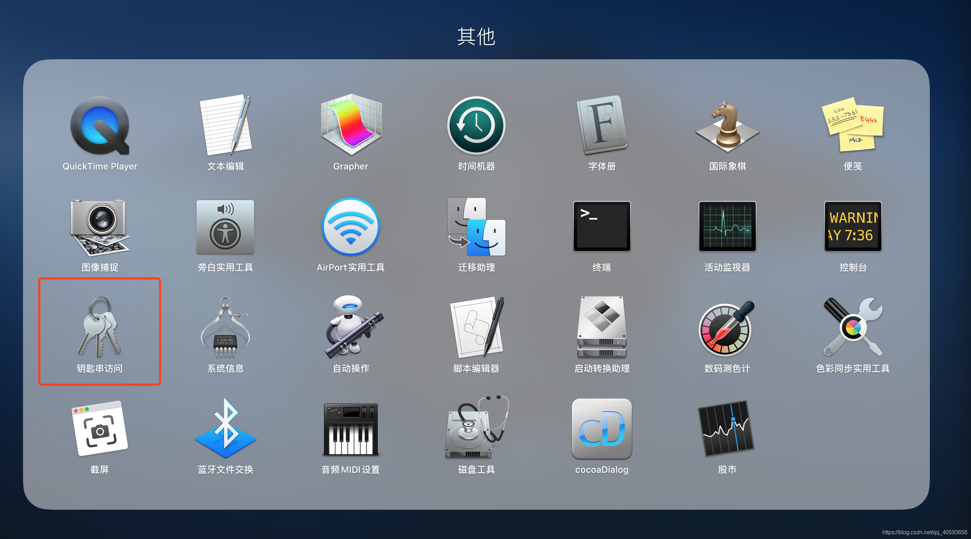Open 系统信息 caliper chip icon

click(225, 327)
